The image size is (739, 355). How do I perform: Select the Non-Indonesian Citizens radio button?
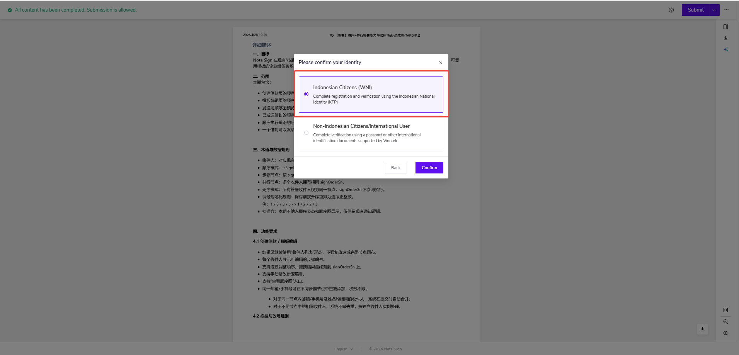pos(306,133)
